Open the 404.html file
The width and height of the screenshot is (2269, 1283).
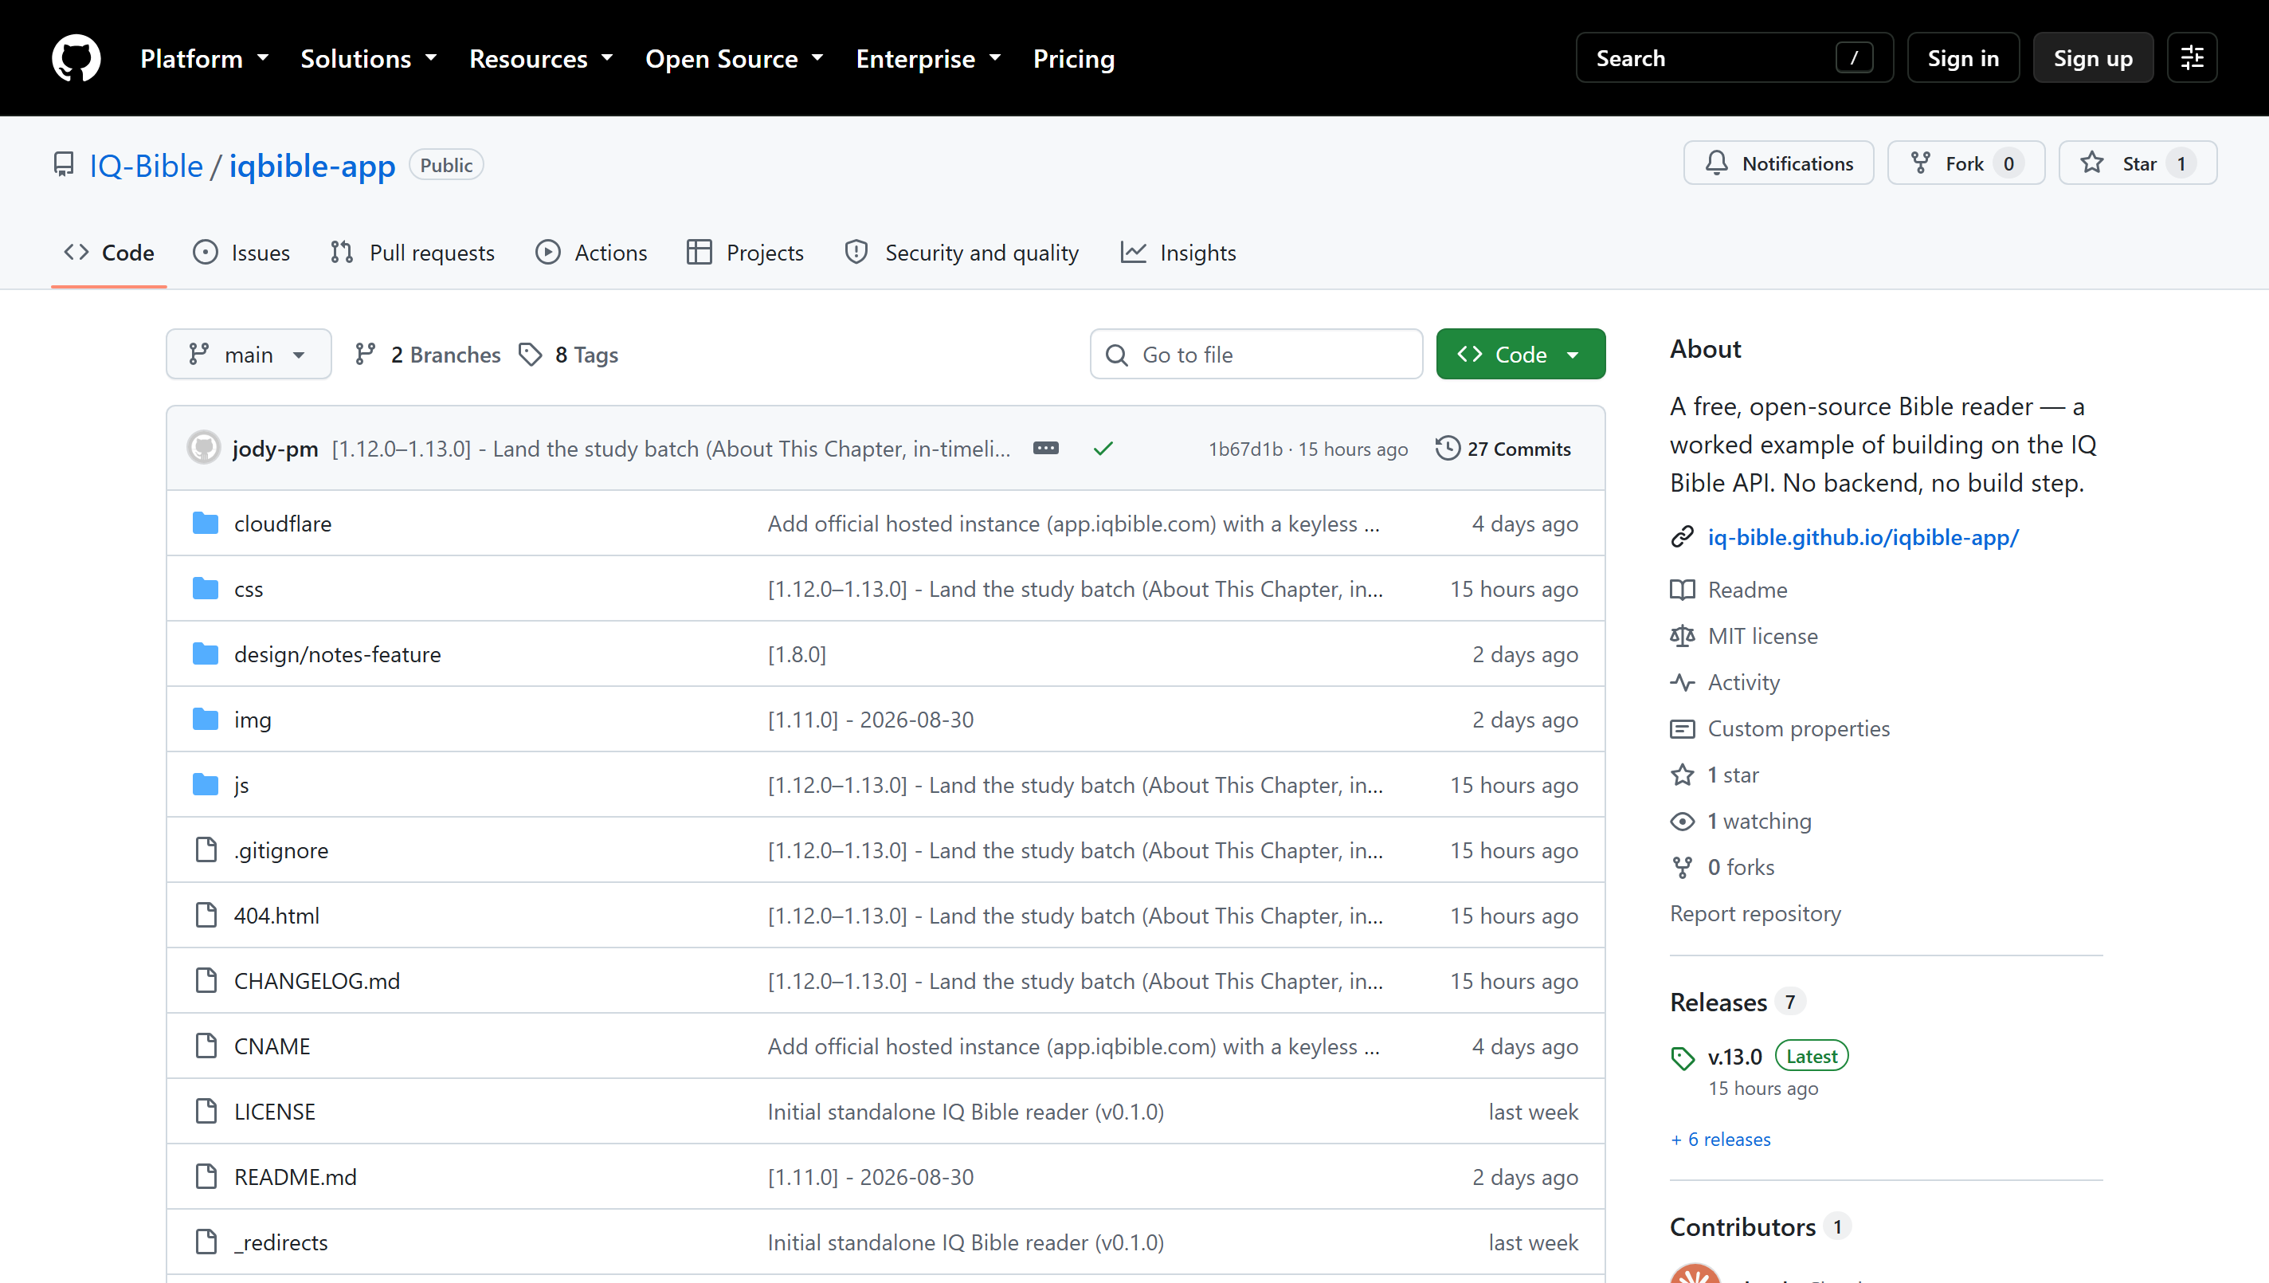[x=276, y=916]
